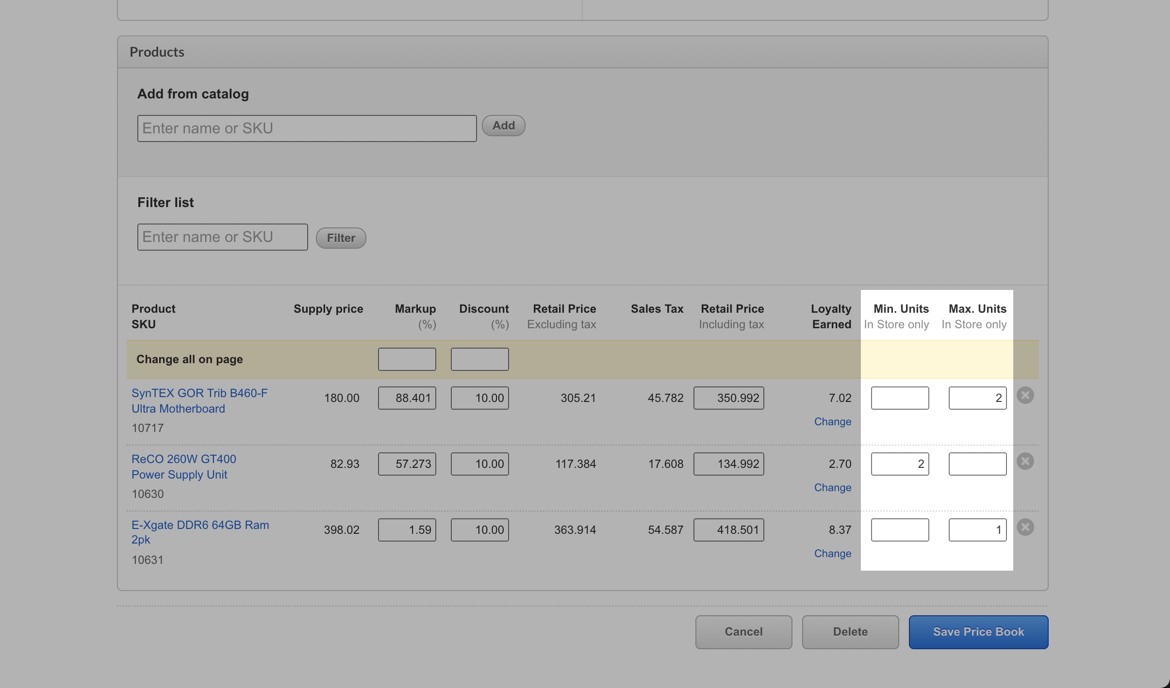Viewport: 1170px width, 688px height.
Task: Focus the Add from catalog search field
Action: [307, 128]
